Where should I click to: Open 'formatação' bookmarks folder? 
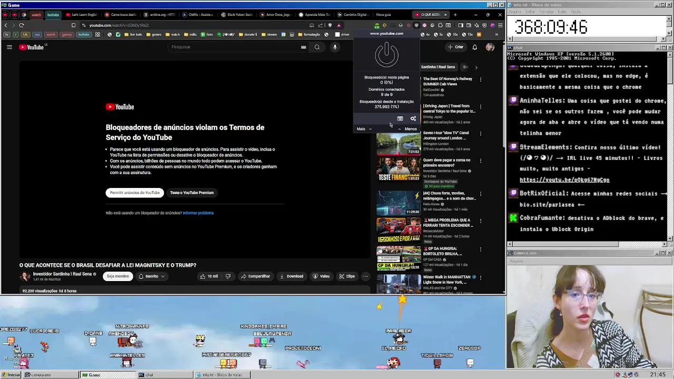309,35
